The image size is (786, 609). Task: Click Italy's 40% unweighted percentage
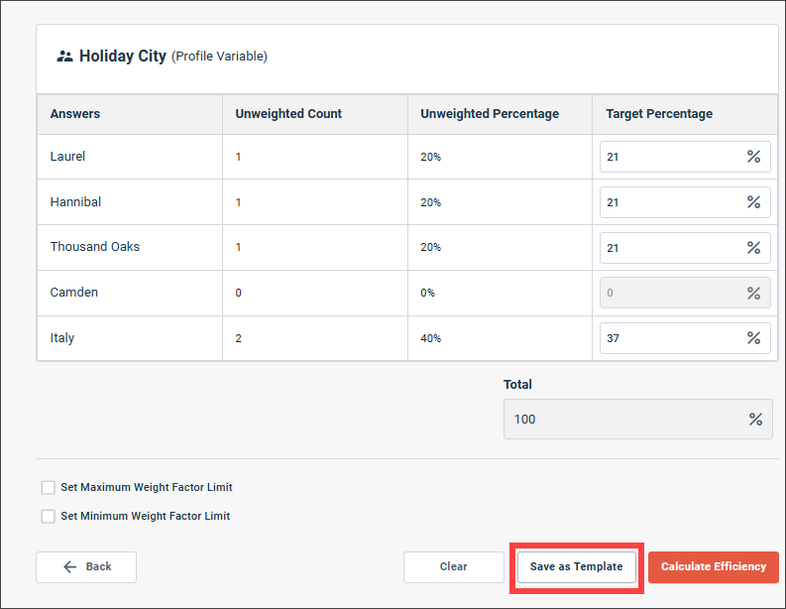(430, 338)
